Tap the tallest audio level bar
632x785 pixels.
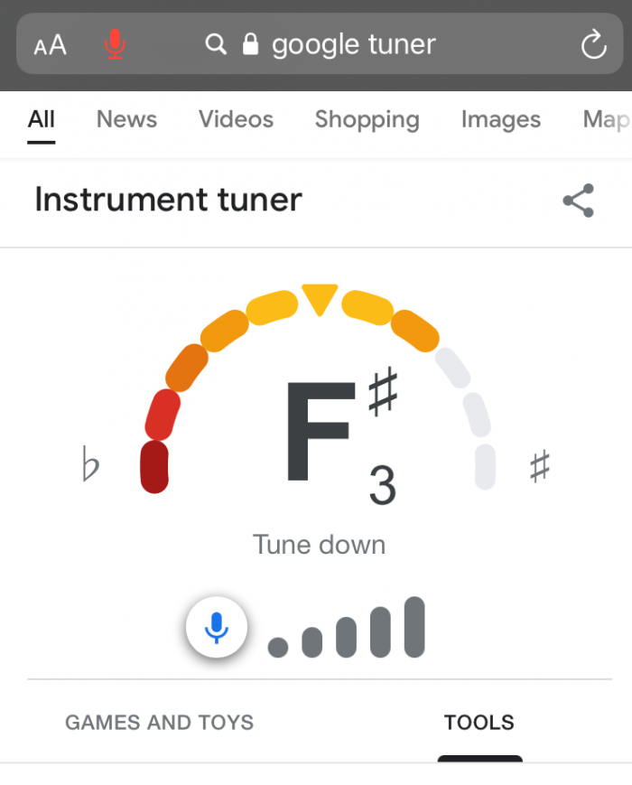(x=414, y=627)
